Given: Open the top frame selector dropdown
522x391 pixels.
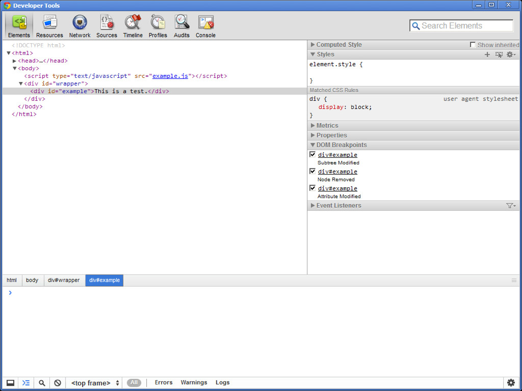Looking at the screenshot, I should point(95,383).
